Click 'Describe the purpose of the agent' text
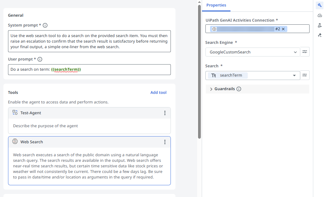This screenshot has height=197, width=325. 45,126
